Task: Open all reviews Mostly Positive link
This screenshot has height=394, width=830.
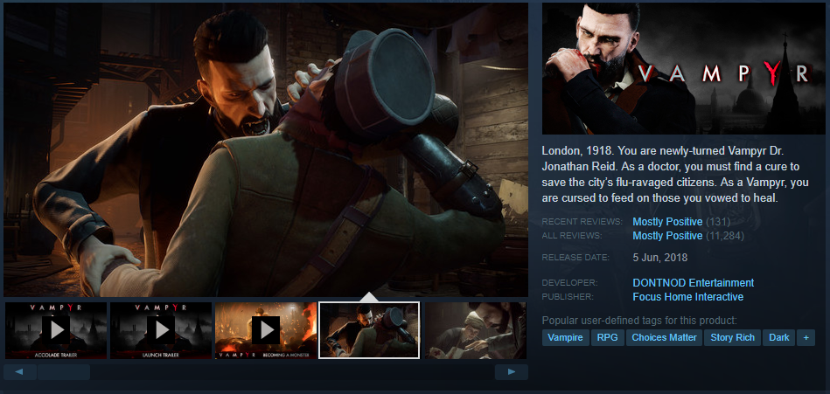Action: pos(667,235)
